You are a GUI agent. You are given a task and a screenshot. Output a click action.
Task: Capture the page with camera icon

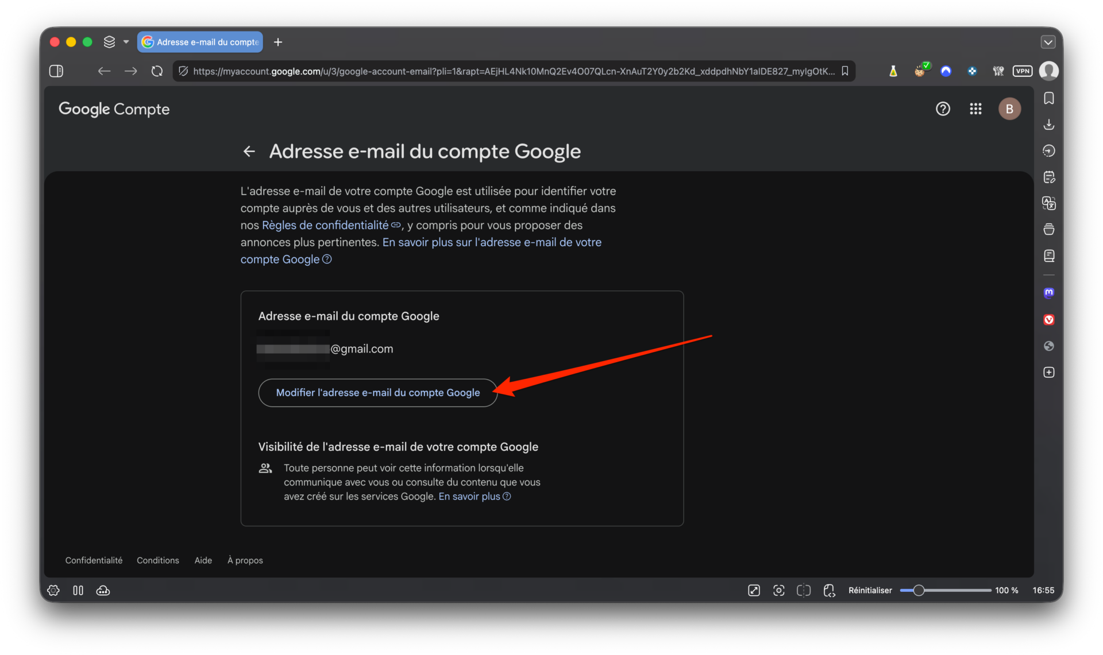(x=778, y=590)
